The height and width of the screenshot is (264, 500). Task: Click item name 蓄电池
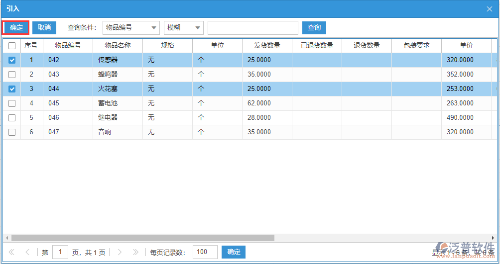point(108,103)
